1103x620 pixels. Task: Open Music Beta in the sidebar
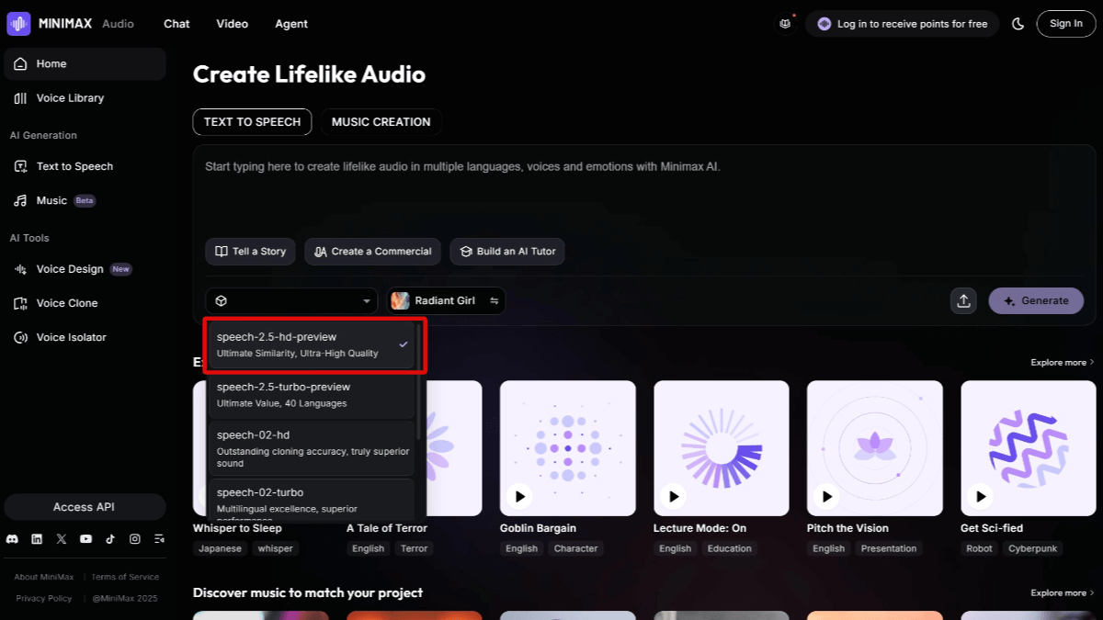coord(85,200)
